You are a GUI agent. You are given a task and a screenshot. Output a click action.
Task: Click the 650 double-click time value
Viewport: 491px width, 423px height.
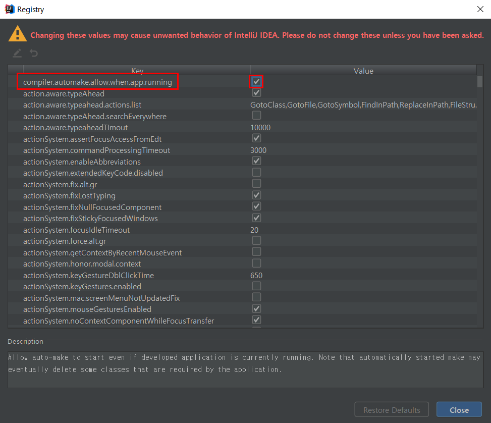pyautogui.click(x=256, y=276)
